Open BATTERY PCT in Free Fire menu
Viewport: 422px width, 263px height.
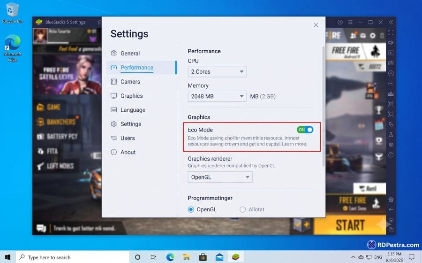[57, 136]
